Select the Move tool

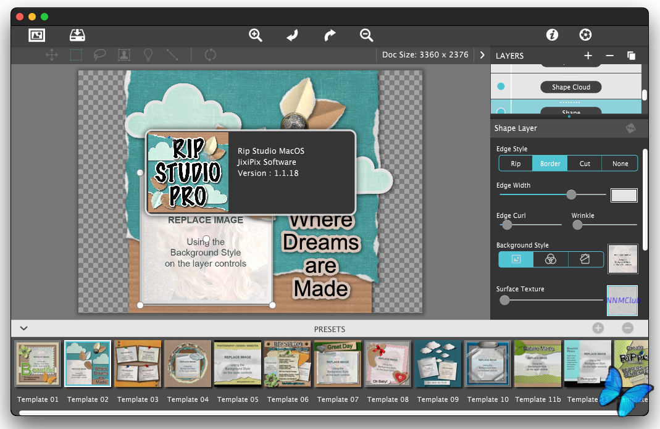point(52,55)
